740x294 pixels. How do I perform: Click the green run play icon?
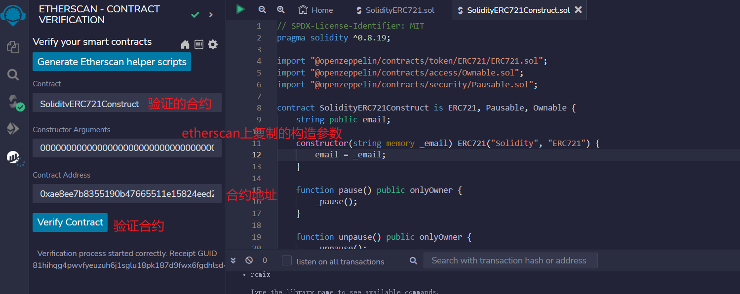[x=240, y=9]
